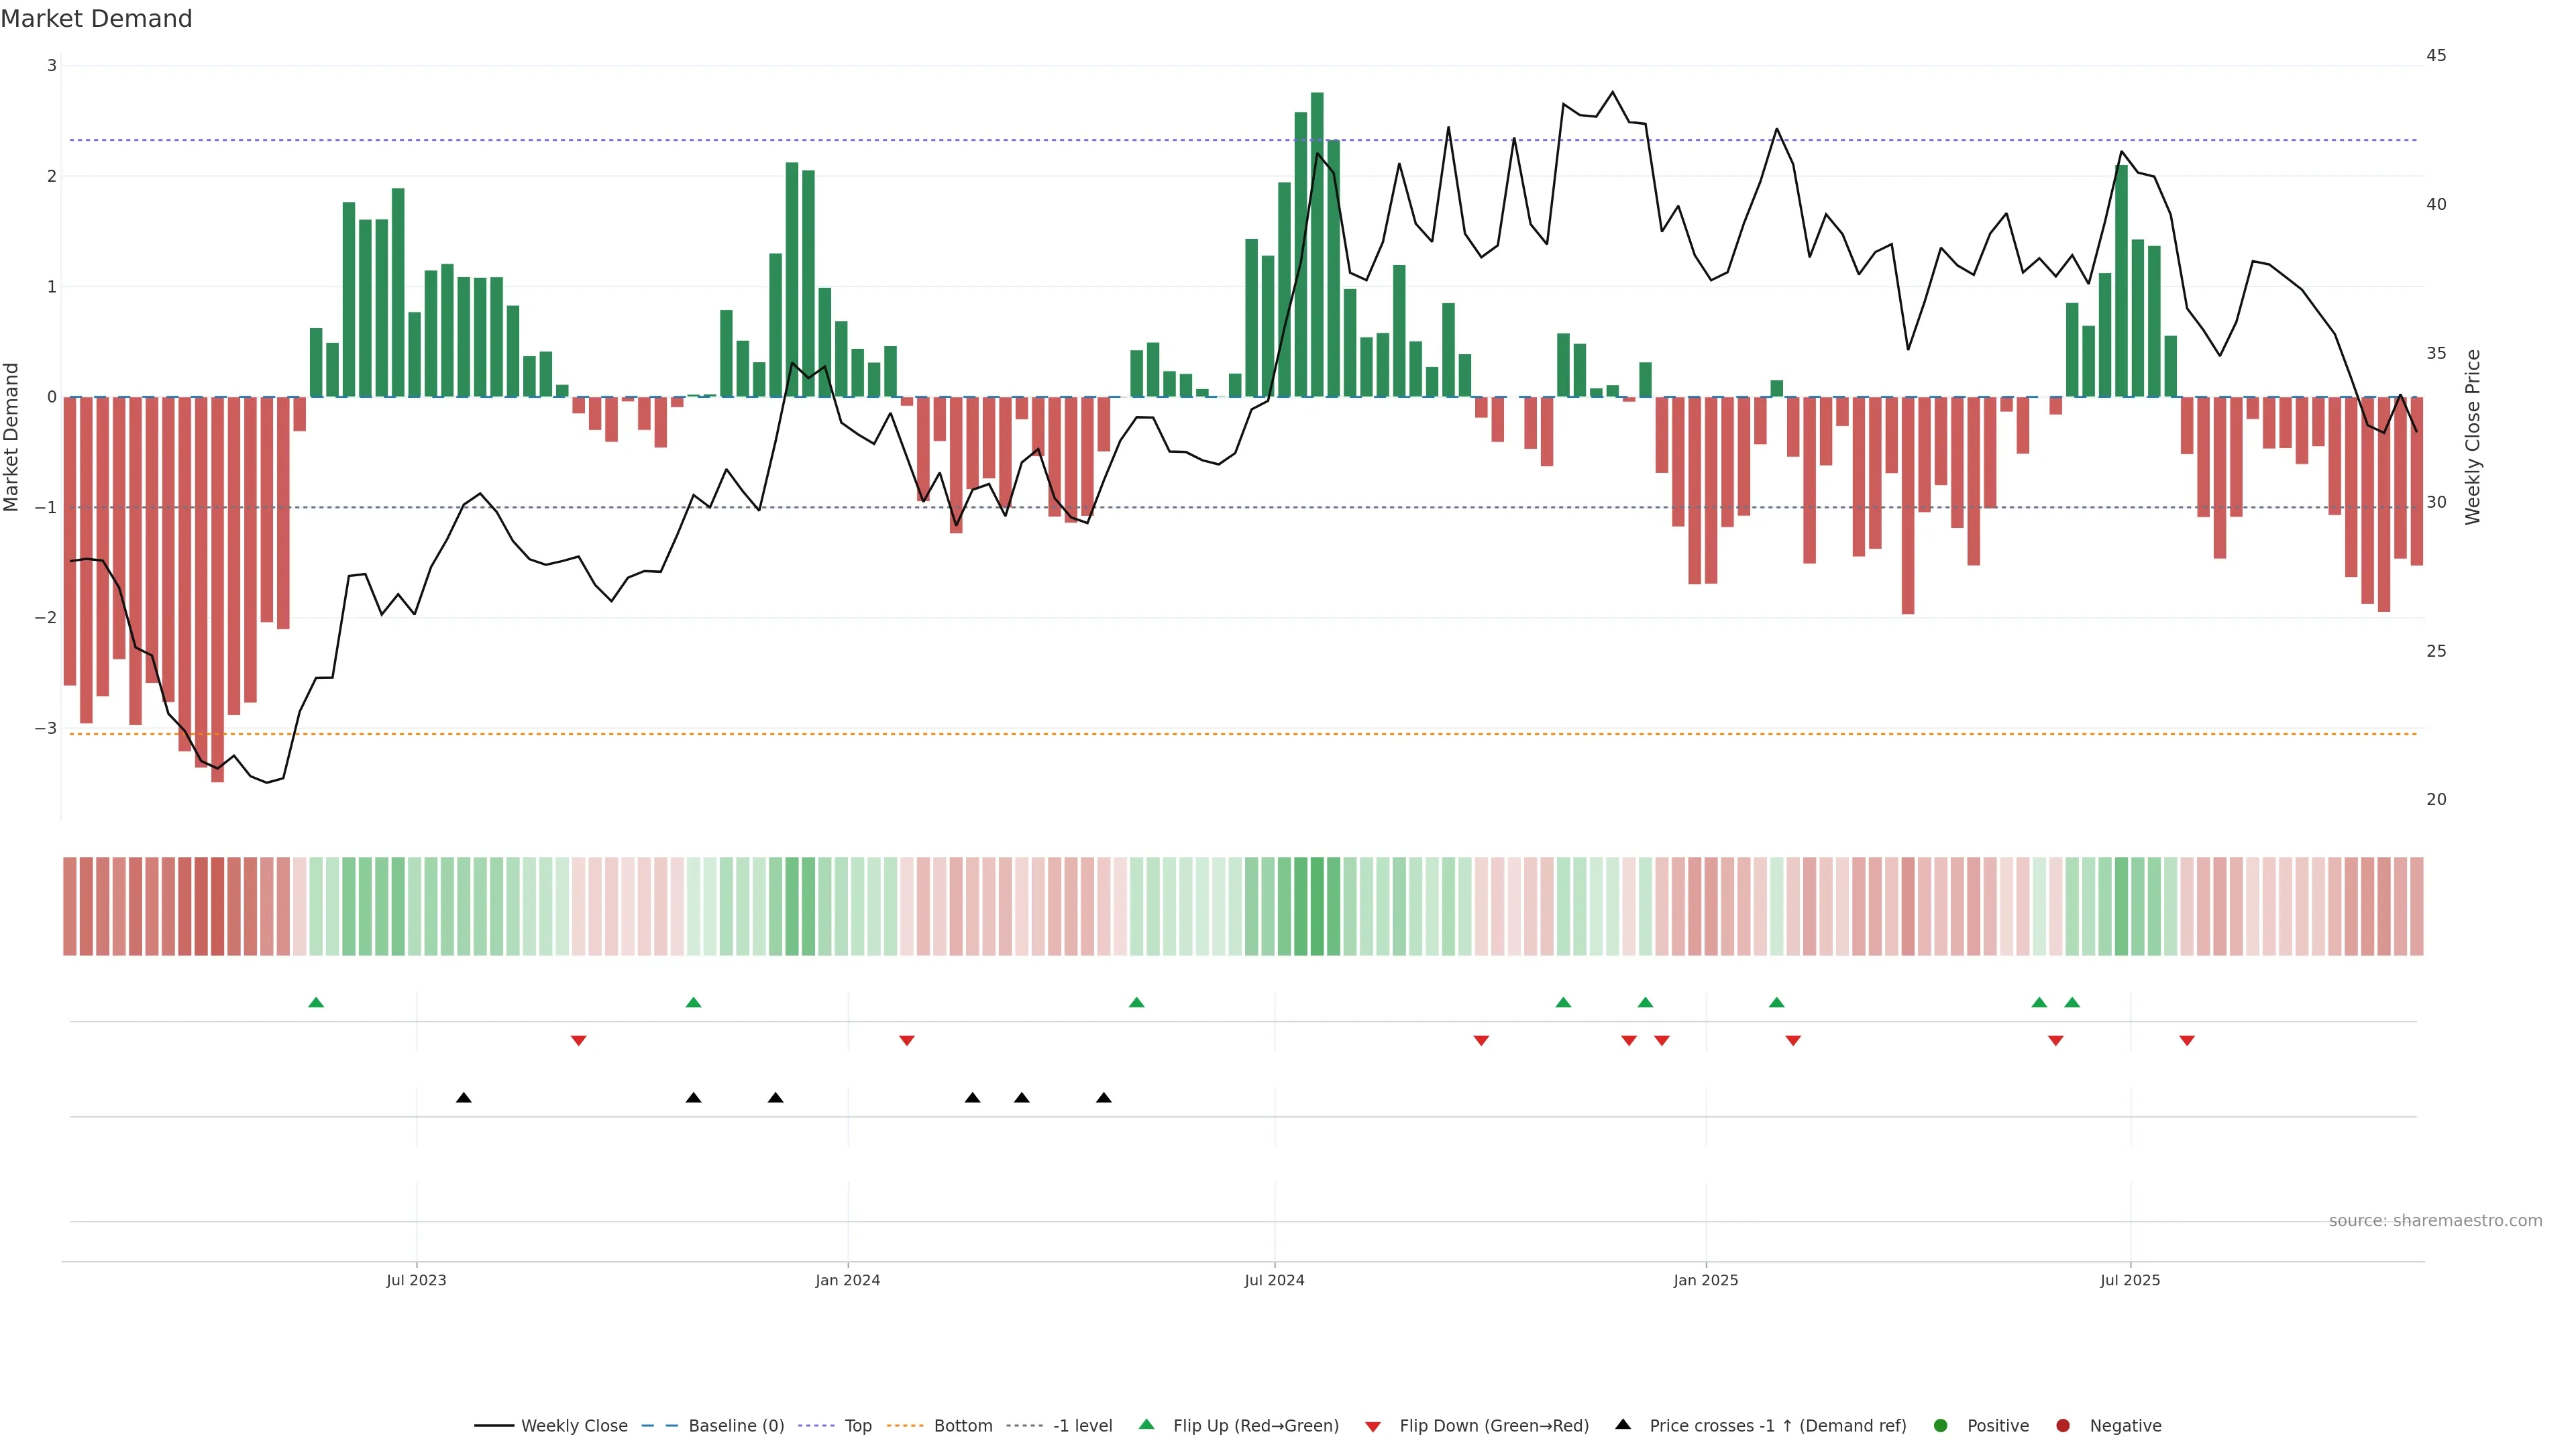Click the Weekly Close Price axis title
This screenshot has height=1449, width=2576.
click(2473, 437)
